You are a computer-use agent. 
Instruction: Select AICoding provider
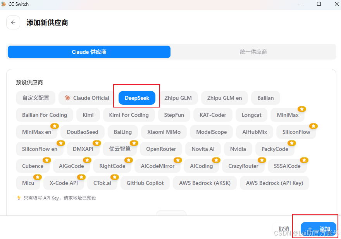[x=201, y=166]
